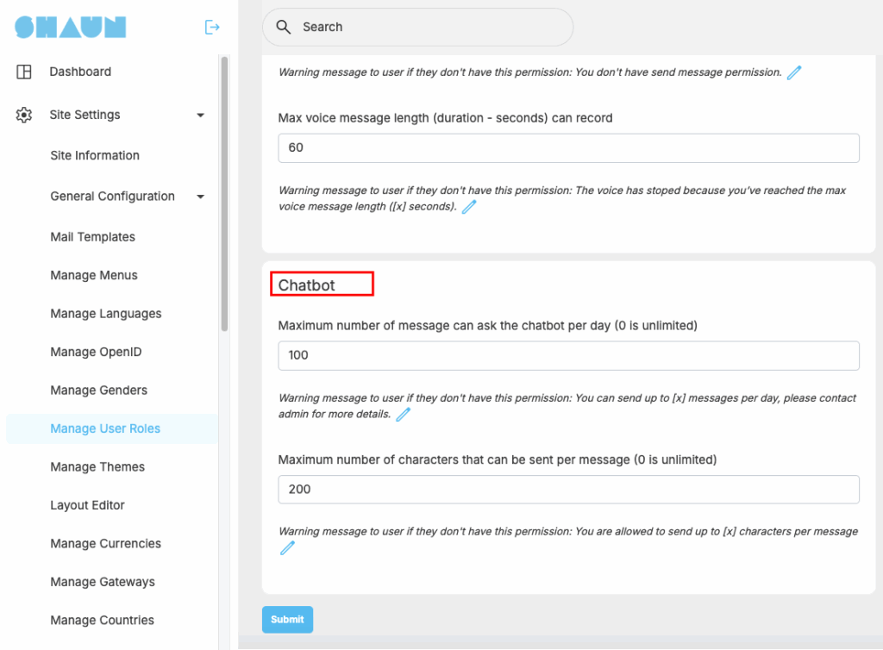The height and width of the screenshot is (650, 883).
Task: Click the magnifier icon in search bar
Action: (284, 27)
